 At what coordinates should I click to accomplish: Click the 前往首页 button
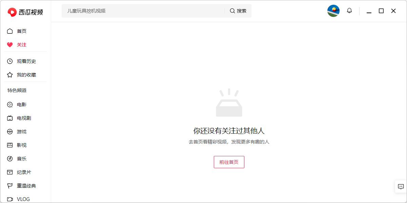[229, 162]
